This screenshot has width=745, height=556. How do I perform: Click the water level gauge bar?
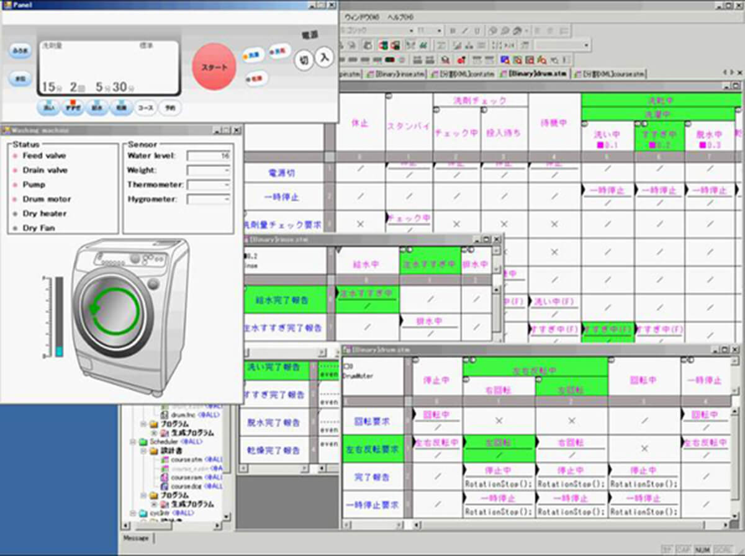[59, 316]
